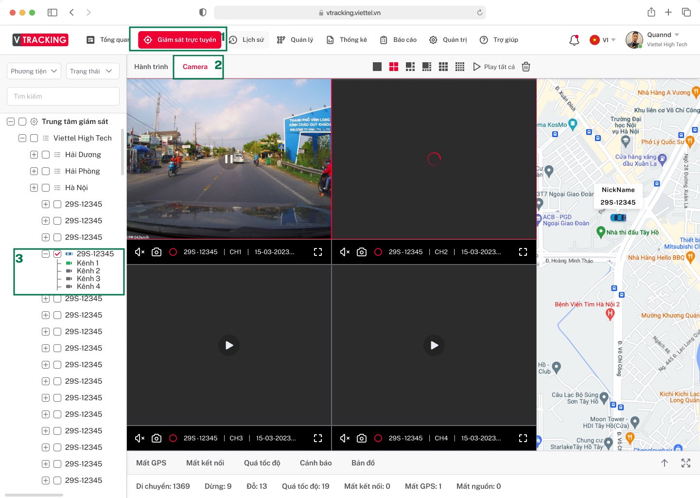Collapse the Trung tâm giám sát tree
This screenshot has width=700, height=498.
point(11,122)
